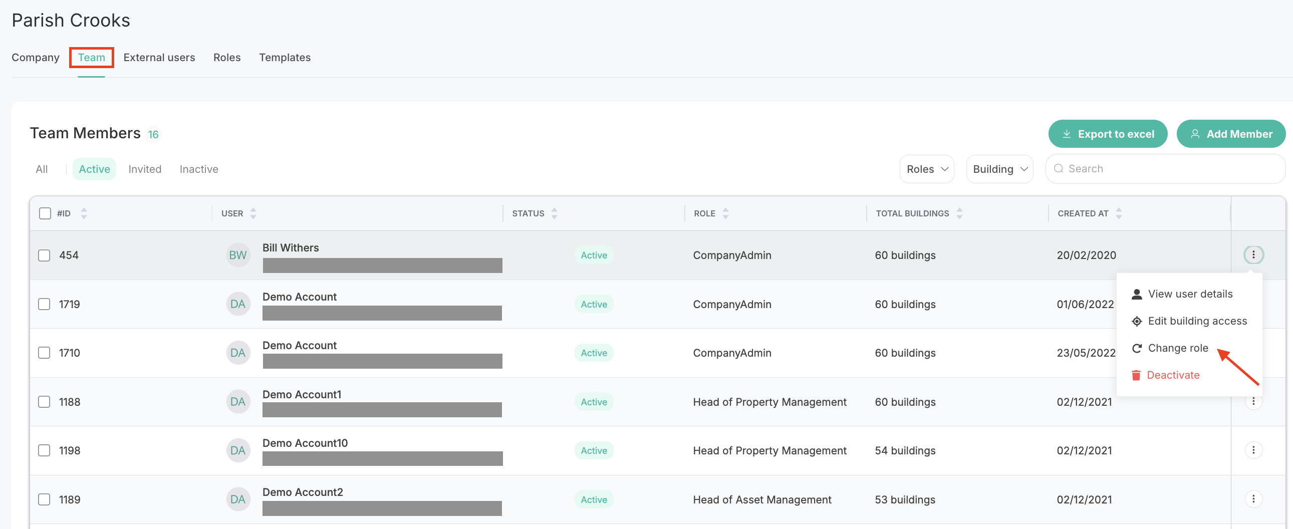Viewport: 1293px width, 529px height.
Task: Open the Roles filter dropdown
Action: 927,169
